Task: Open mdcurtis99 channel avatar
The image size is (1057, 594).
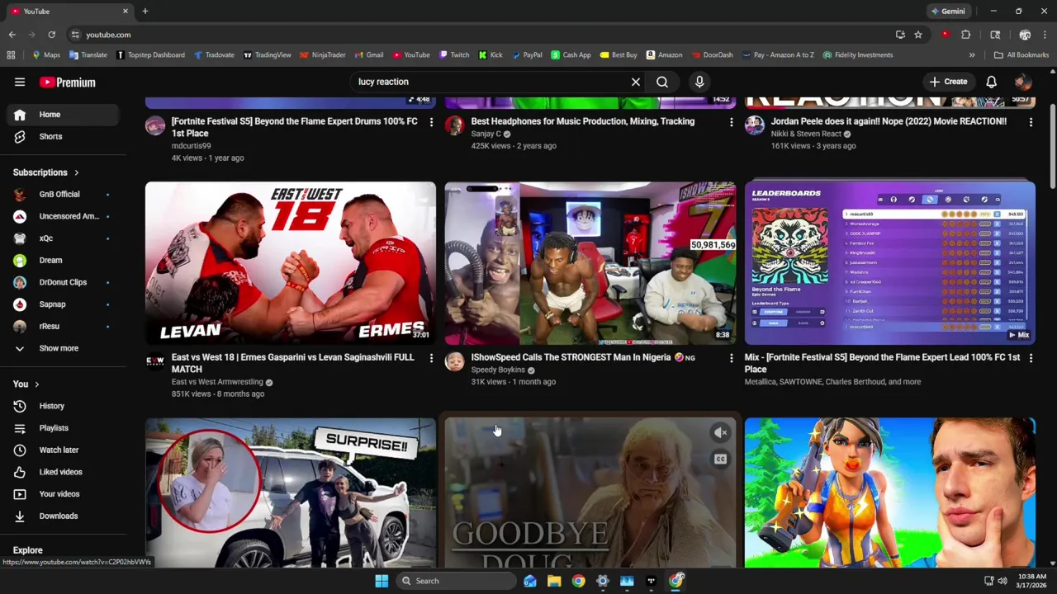Action: (155, 125)
